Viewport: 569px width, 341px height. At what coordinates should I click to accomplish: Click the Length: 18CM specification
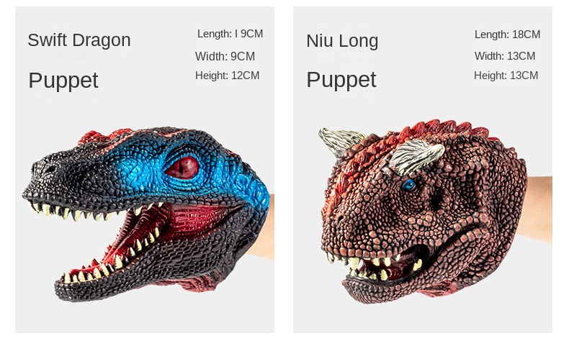pos(507,35)
